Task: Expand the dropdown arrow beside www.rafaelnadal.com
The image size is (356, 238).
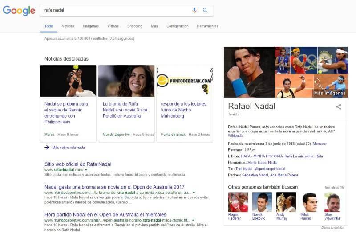Action: tap(86, 170)
